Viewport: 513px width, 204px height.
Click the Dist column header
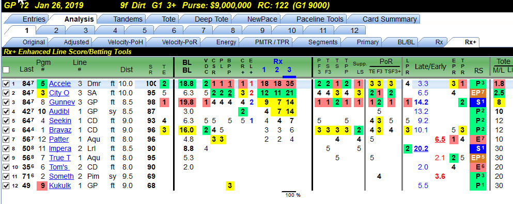[x=127, y=70]
